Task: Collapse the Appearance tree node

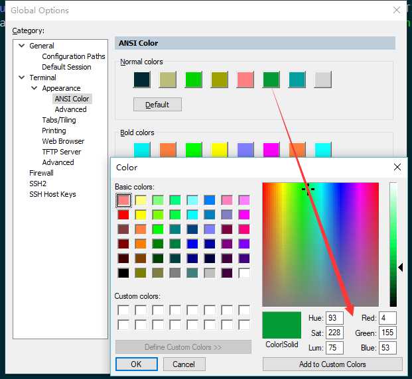Action: pyautogui.click(x=34, y=88)
